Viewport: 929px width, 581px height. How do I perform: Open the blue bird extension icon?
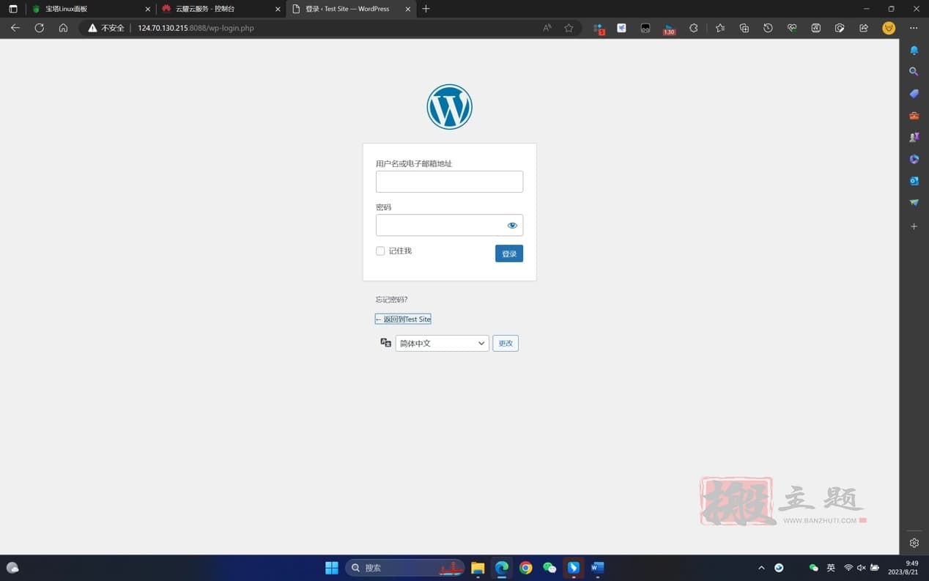[621, 28]
